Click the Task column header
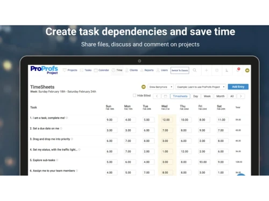 click(33, 107)
